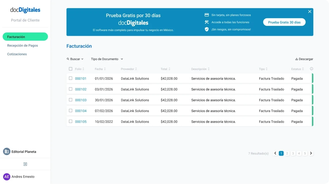
Task: Open the Buscar search tool
Action: pos(75,59)
